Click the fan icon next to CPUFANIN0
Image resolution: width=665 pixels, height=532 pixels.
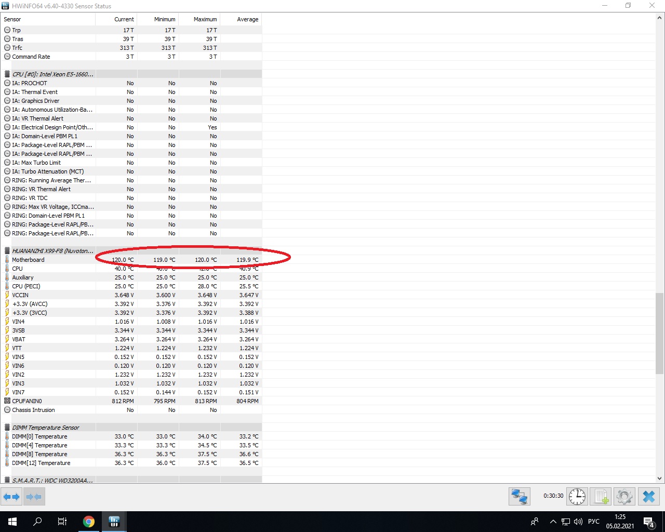7,401
